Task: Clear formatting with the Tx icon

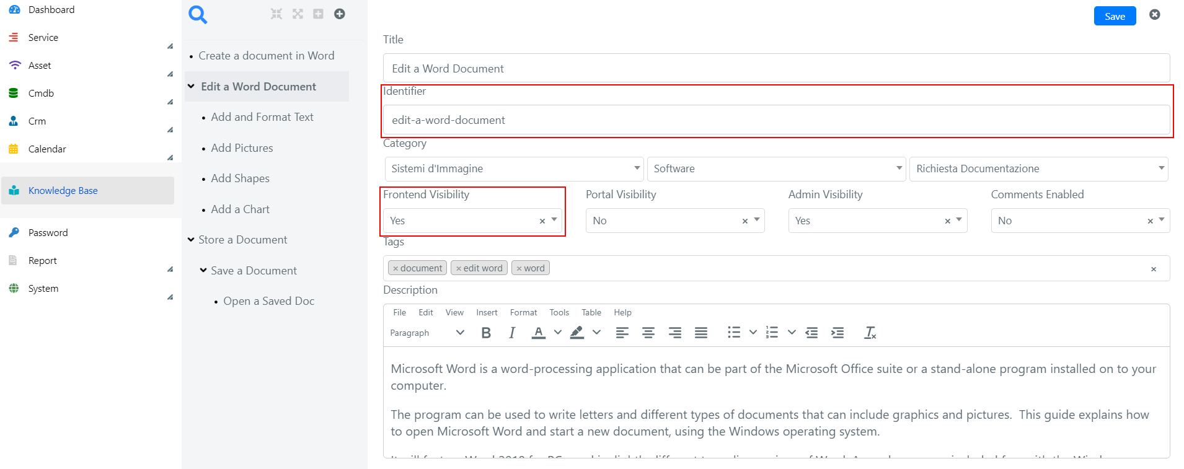Action: [870, 333]
